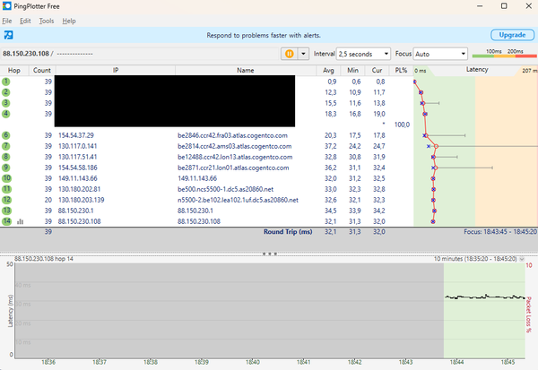The height and width of the screenshot is (370, 538).
Task: Select IP 130.117.0.141 in hop 7
Action: [77, 146]
